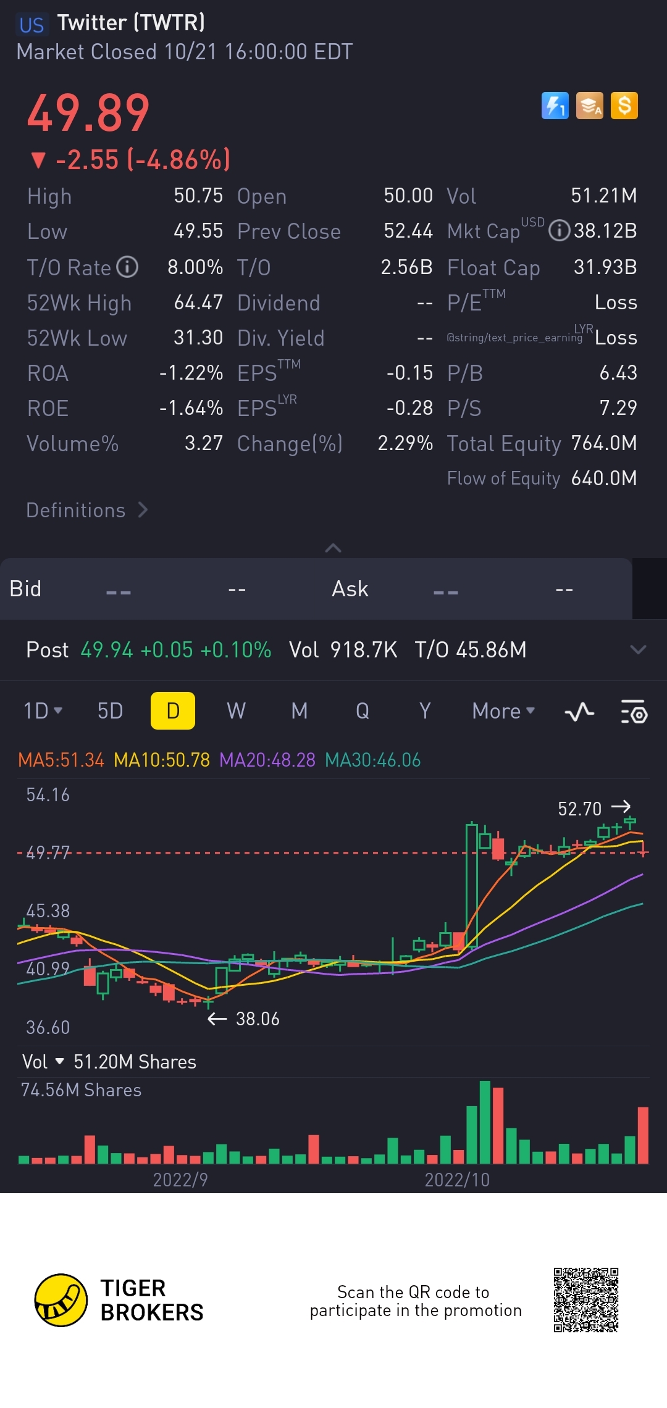Open the Mkt Cap info icon
Viewport: 667px width, 1408px height.
[560, 231]
